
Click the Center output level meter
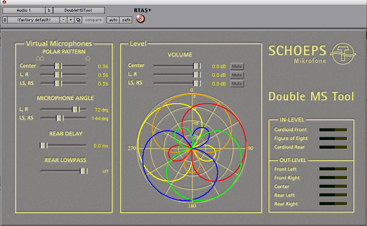point(333,186)
